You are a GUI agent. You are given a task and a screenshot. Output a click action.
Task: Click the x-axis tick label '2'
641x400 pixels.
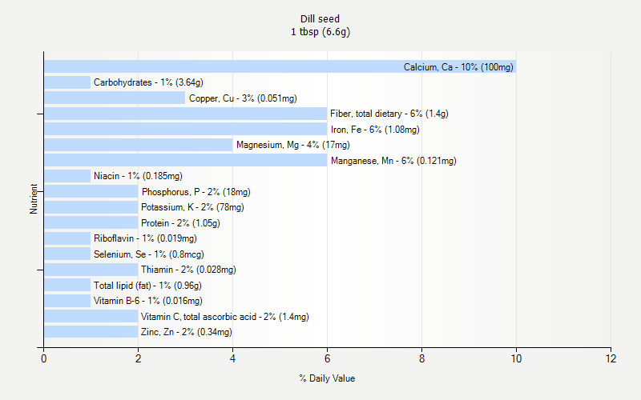[138, 358]
